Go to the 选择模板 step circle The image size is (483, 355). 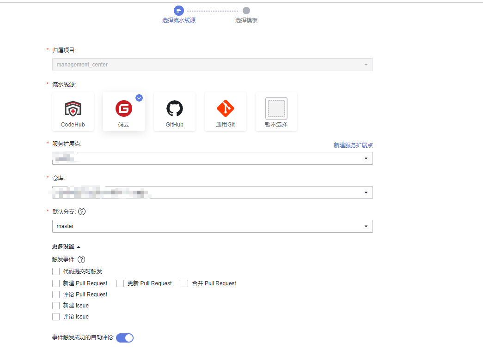tap(246, 11)
